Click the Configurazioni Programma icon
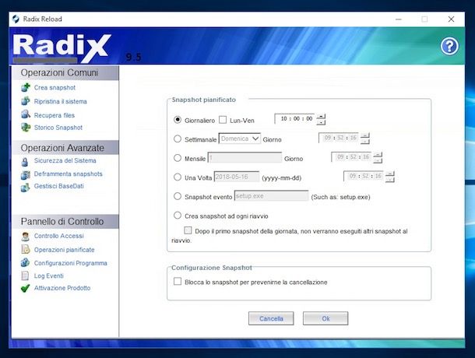 (x=26, y=262)
